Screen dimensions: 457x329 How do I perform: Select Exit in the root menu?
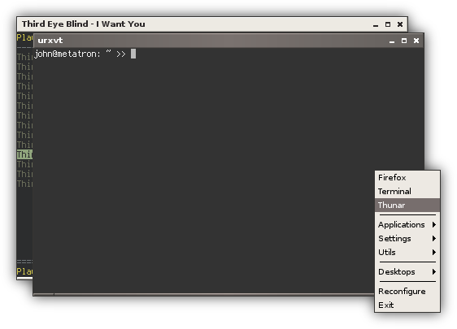(407, 305)
